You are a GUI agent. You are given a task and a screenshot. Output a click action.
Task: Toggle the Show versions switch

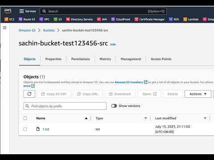(114, 106)
